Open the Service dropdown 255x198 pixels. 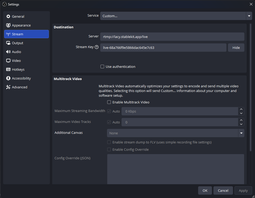249,16
